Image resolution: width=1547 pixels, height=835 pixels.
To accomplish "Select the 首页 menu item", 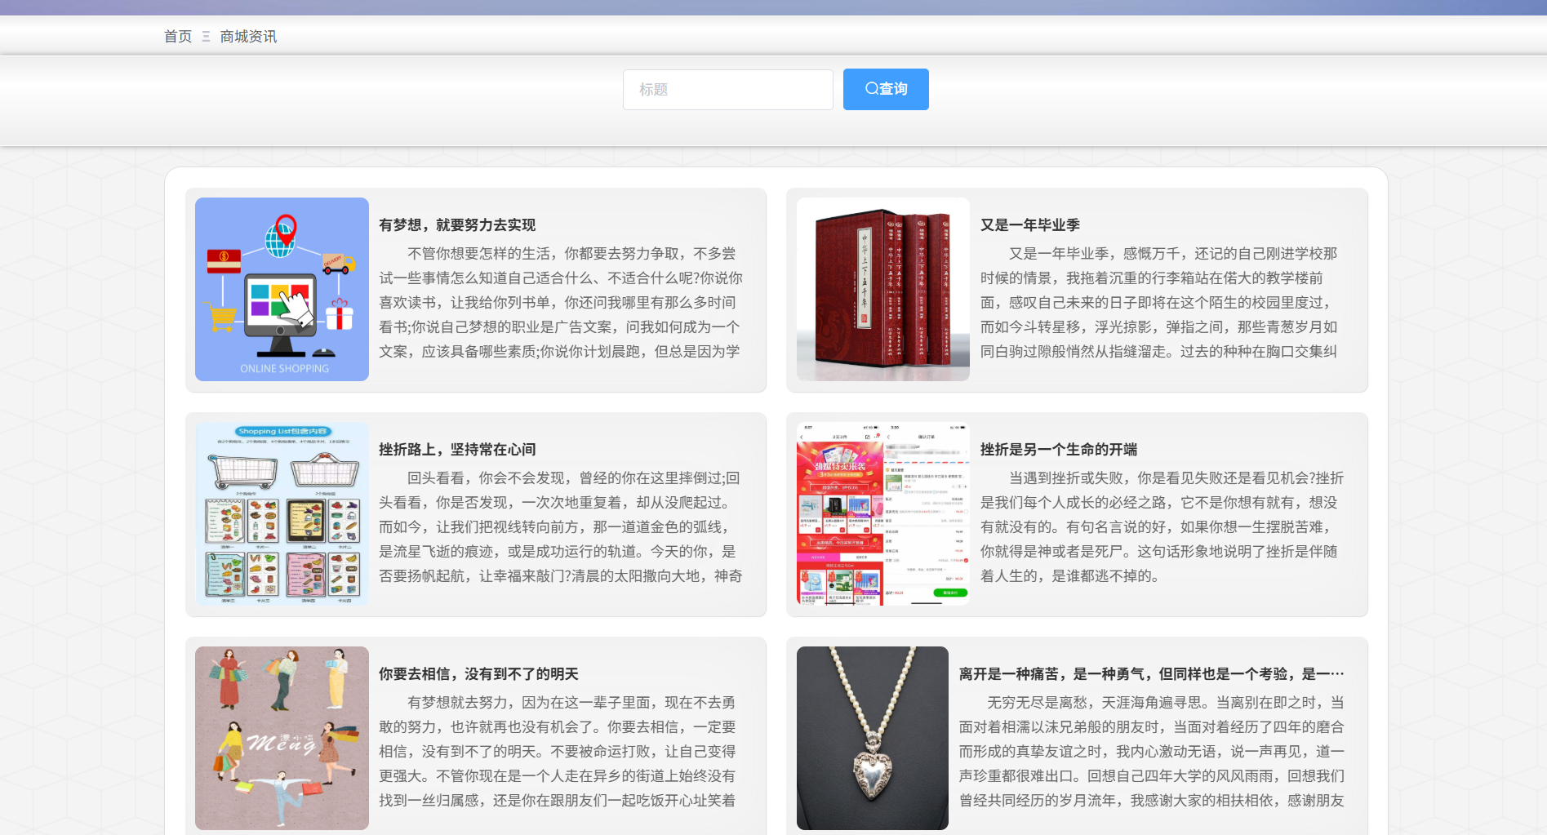I will (x=177, y=36).
